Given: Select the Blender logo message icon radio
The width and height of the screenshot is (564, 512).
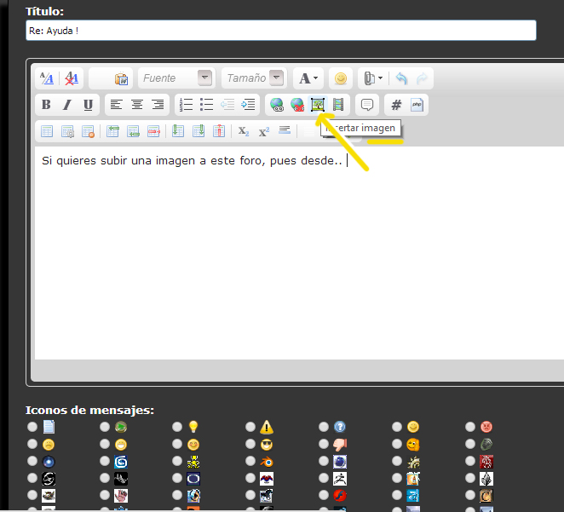Looking at the screenshot, I should point(250,461).
